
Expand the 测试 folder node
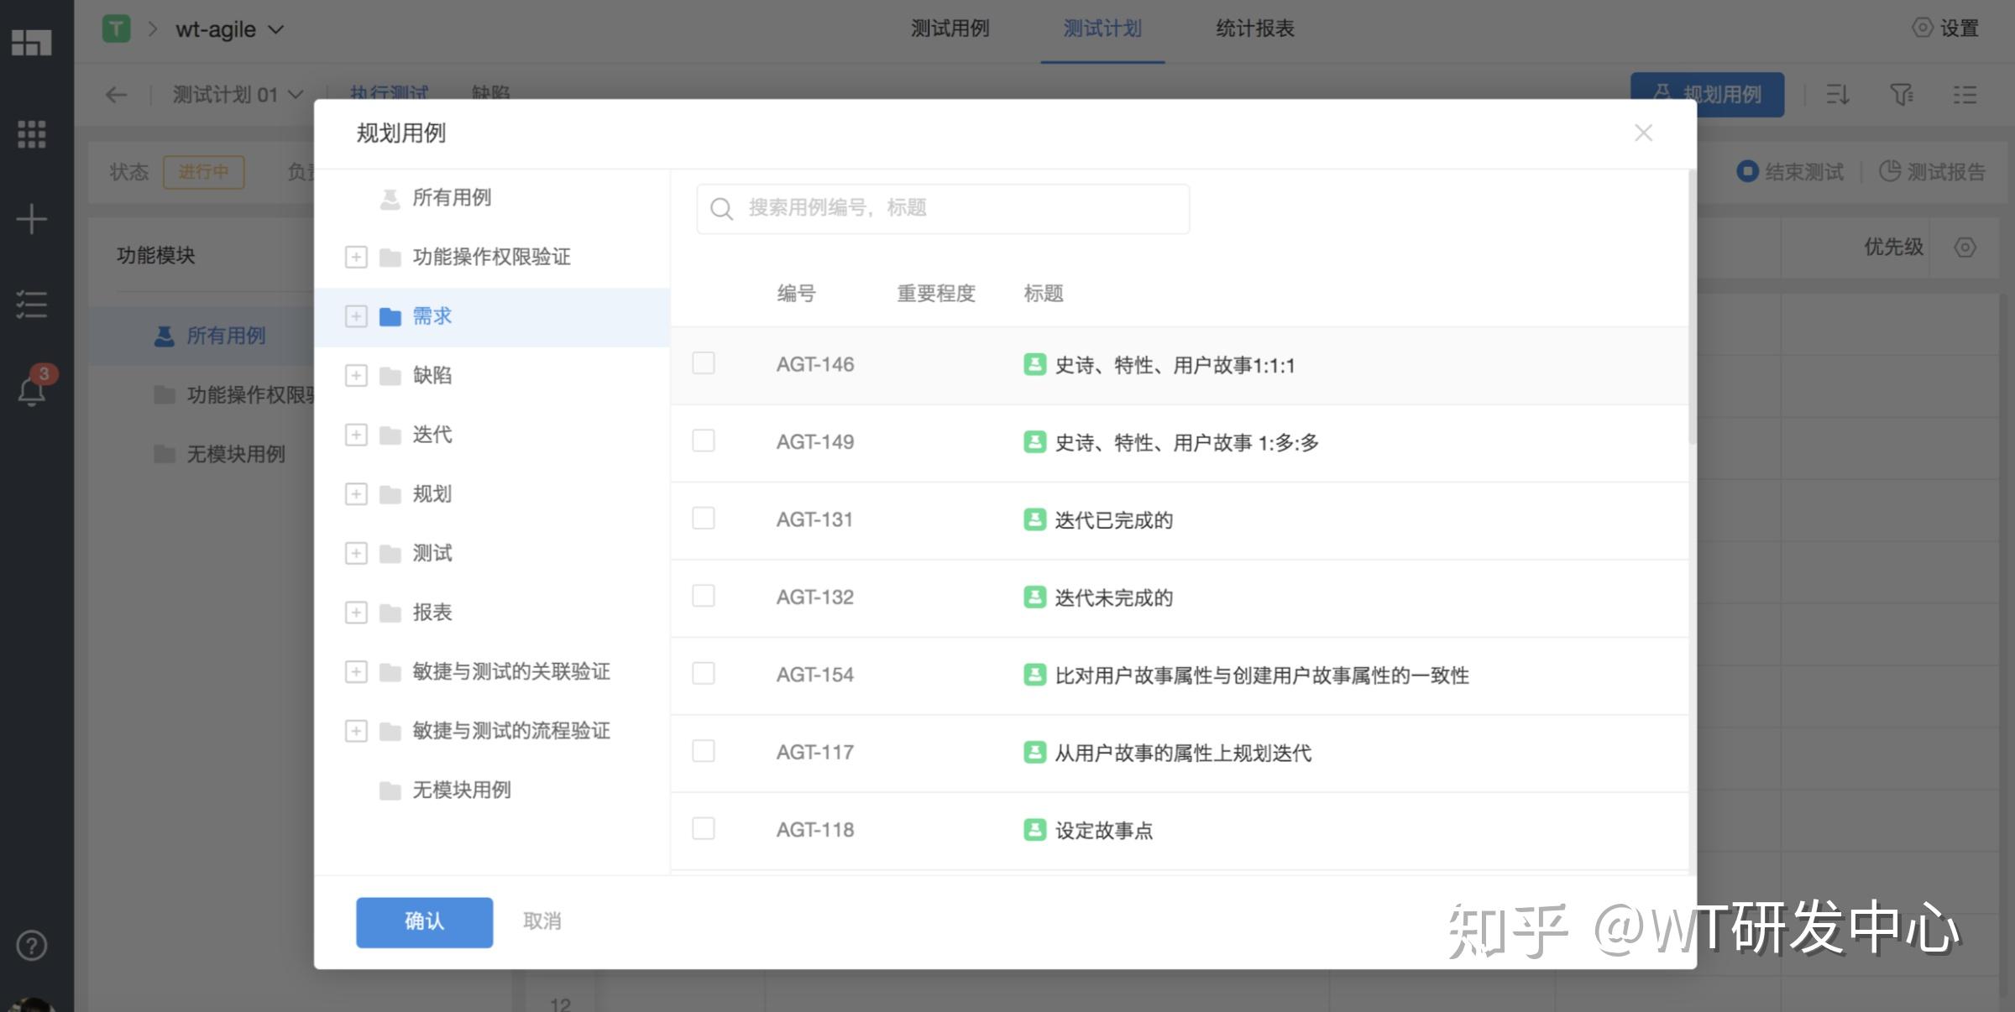pyautogui.click(x=356, y=553)
